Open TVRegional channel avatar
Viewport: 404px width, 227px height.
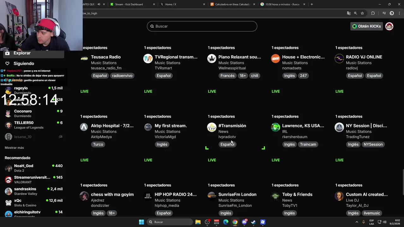pos(148,59)
